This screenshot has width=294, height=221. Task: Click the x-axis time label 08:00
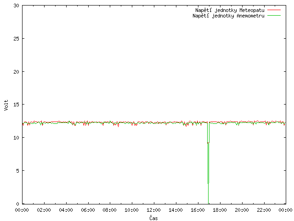(x=110, y=210)
